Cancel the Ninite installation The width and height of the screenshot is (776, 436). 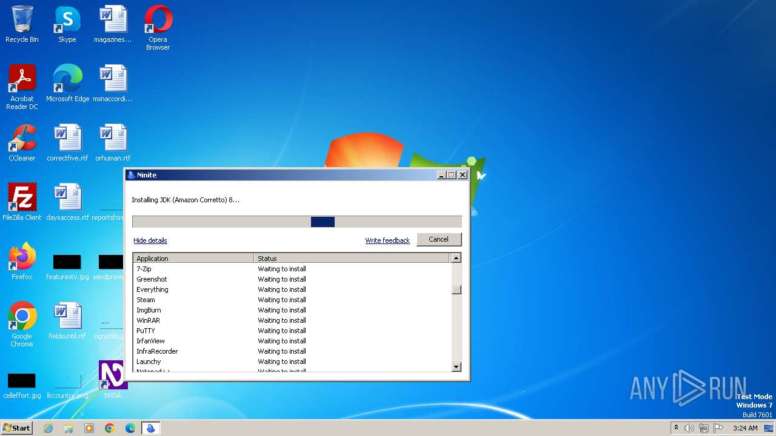point(439,239)
